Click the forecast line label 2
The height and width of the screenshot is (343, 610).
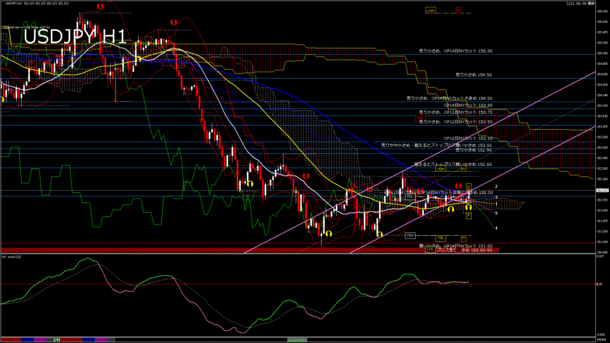(496, 186)
